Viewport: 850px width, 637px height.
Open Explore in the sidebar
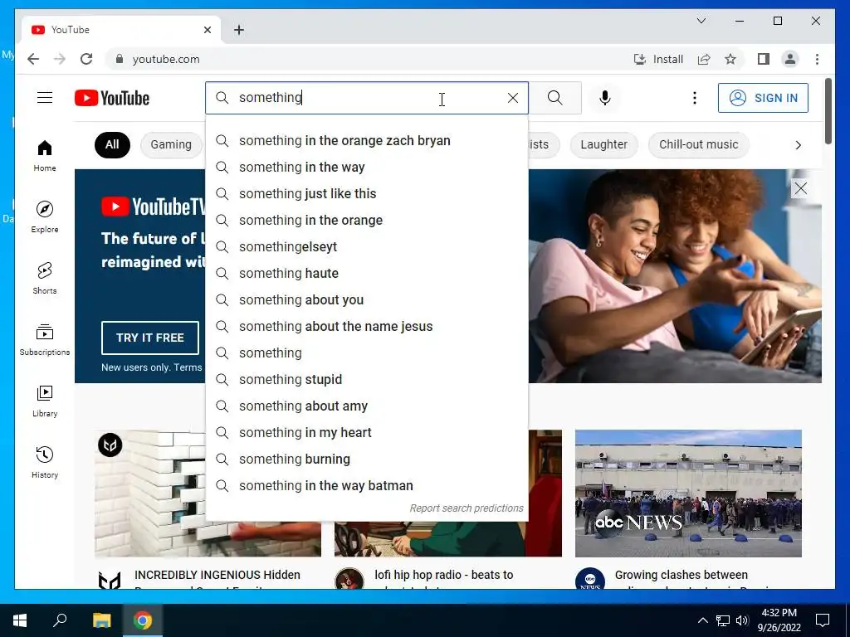click(45, 216)
